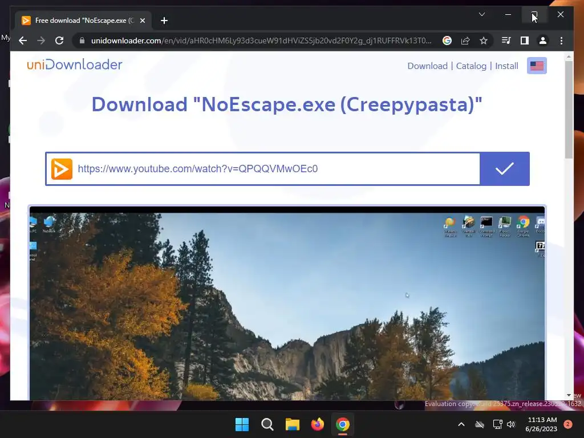Open taskbar Search

click(267, 424)
